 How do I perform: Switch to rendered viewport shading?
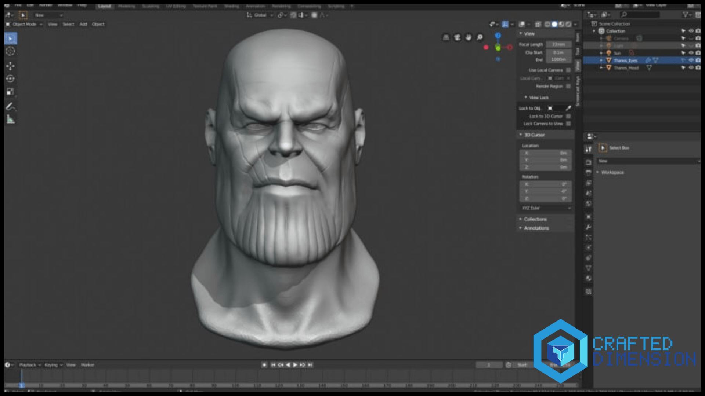(568, 24)
